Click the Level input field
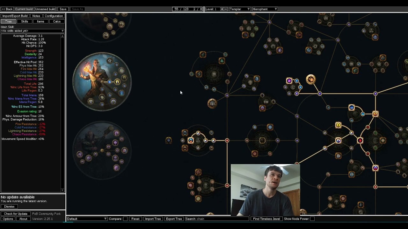The width and height of the screenshot is (408, 229). coord(212,9)
